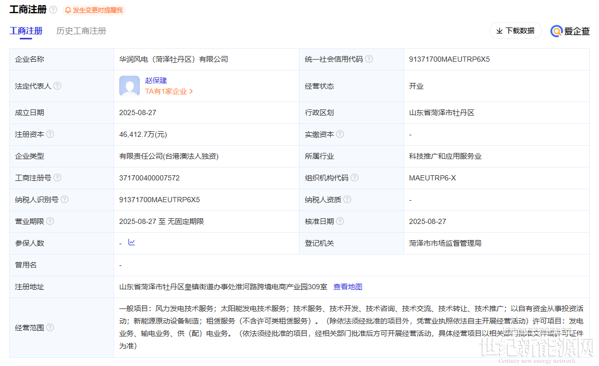Click help icon beside 组织机构代码
Image resolution: width=599 pixels, height=366 pixels.
(x=354, y=178)
